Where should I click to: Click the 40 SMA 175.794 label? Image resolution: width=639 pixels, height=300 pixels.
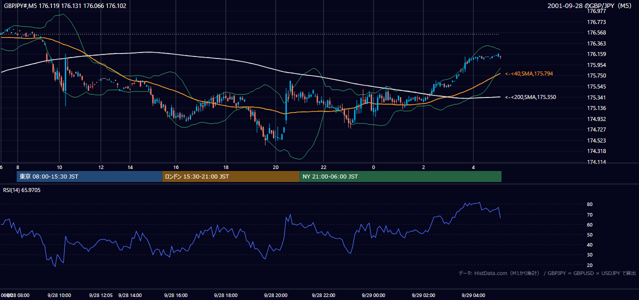click(x=529, y=73)
